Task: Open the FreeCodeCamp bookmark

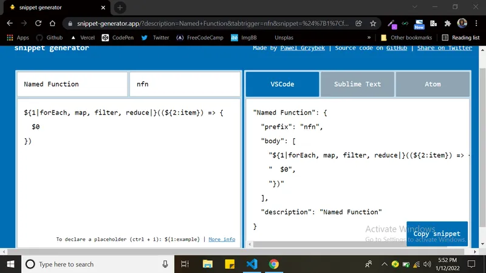Action: coord(200,38)
